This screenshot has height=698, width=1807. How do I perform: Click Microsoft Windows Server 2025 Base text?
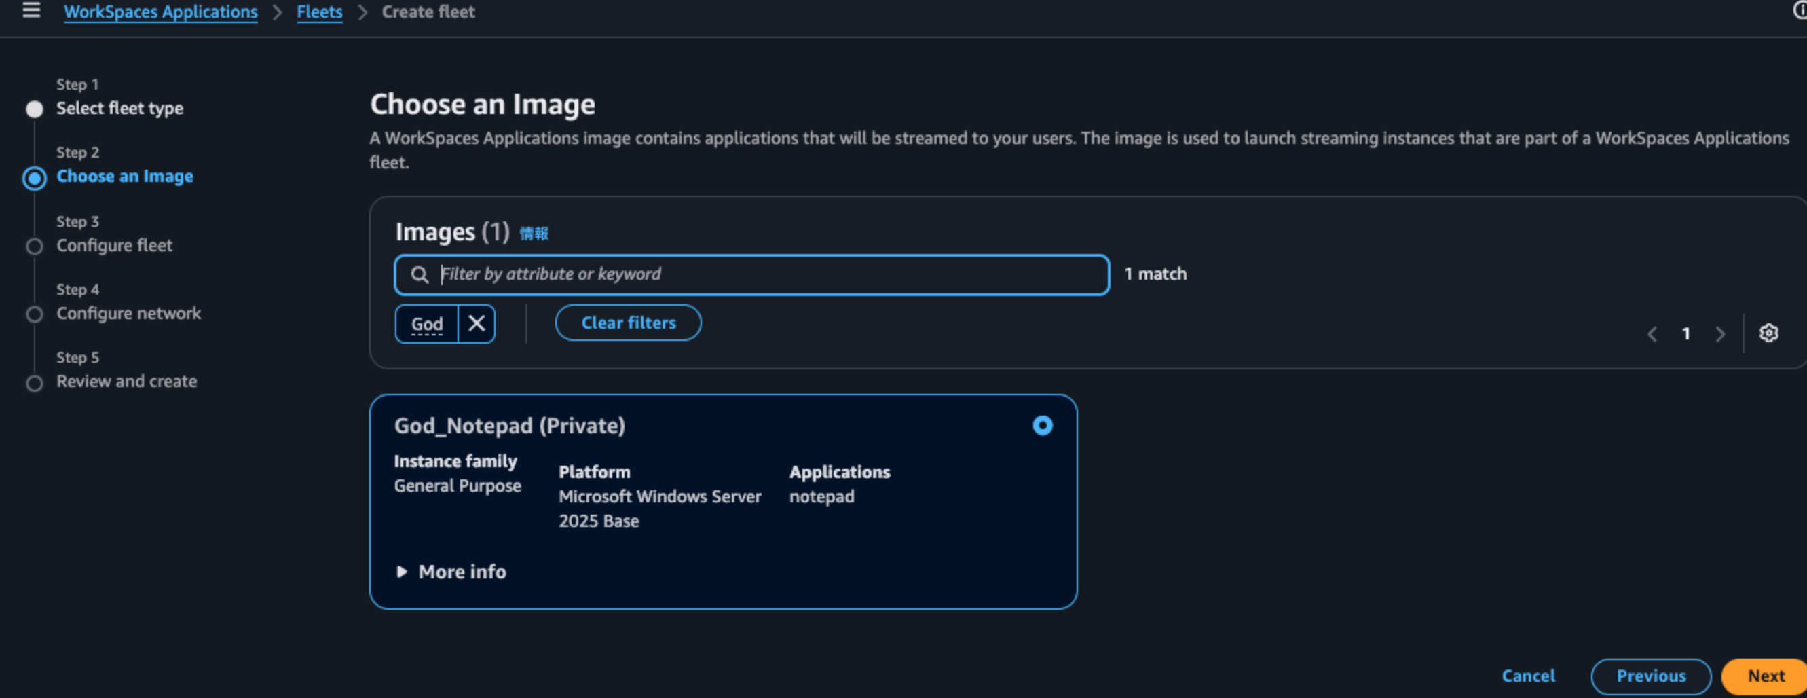[x=659, y=509]
